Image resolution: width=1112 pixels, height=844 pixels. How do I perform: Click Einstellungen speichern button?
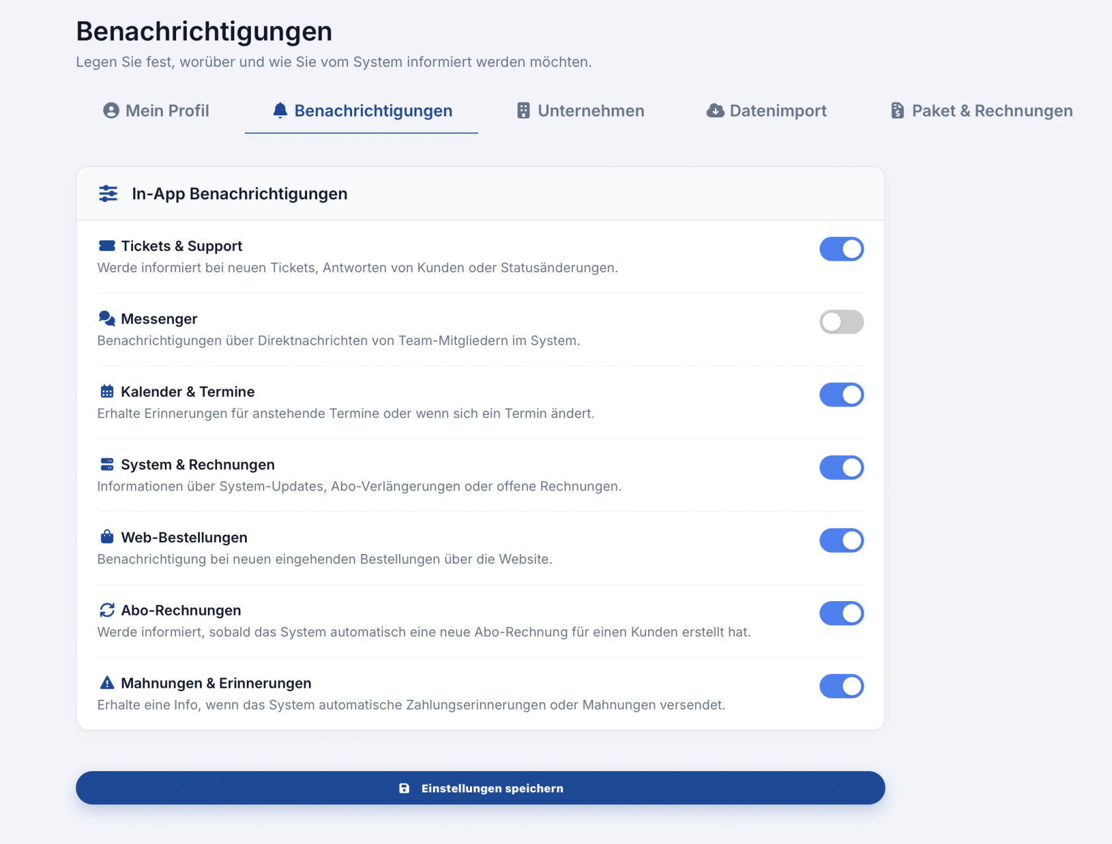[481, 788]
